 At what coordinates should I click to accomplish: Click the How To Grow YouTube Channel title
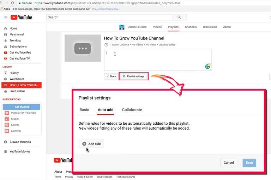pos(134,38)
